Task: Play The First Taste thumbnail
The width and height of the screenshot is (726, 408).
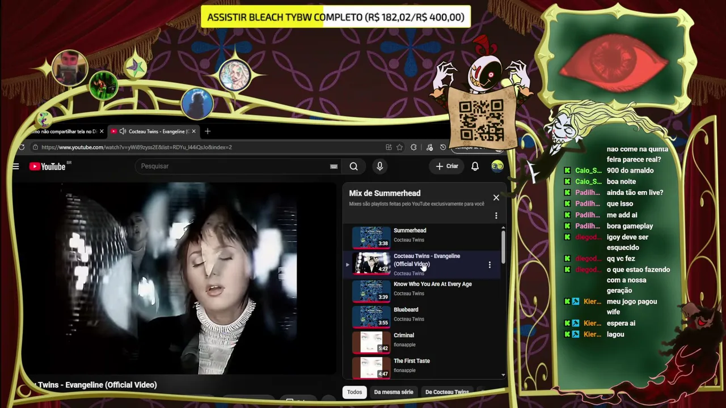Action: pyautogui.click(x=371, y=368)
